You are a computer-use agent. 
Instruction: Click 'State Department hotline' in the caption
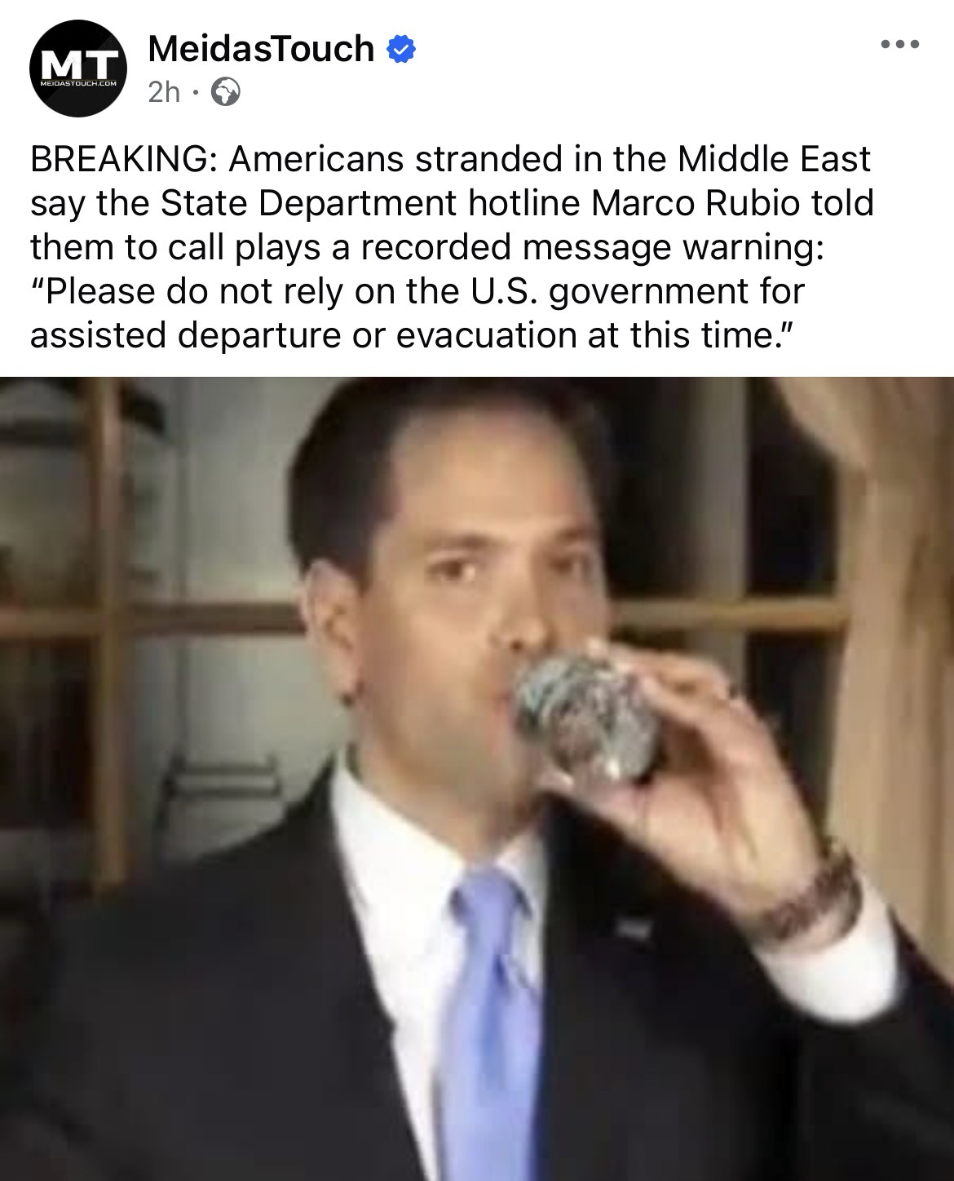tap(370, 203)
